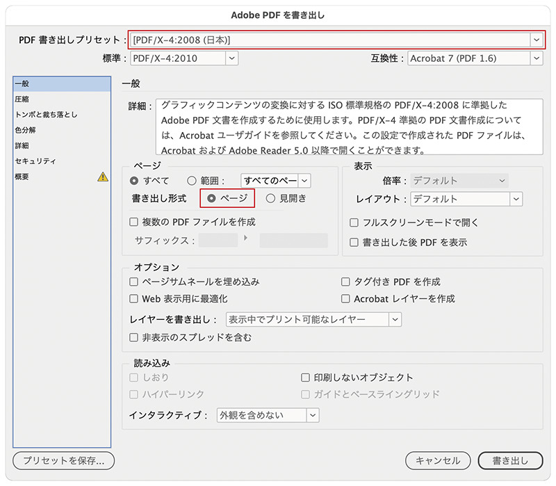
Task: Switch to 圧縮 settings panel
Action: tap(62, 99)
